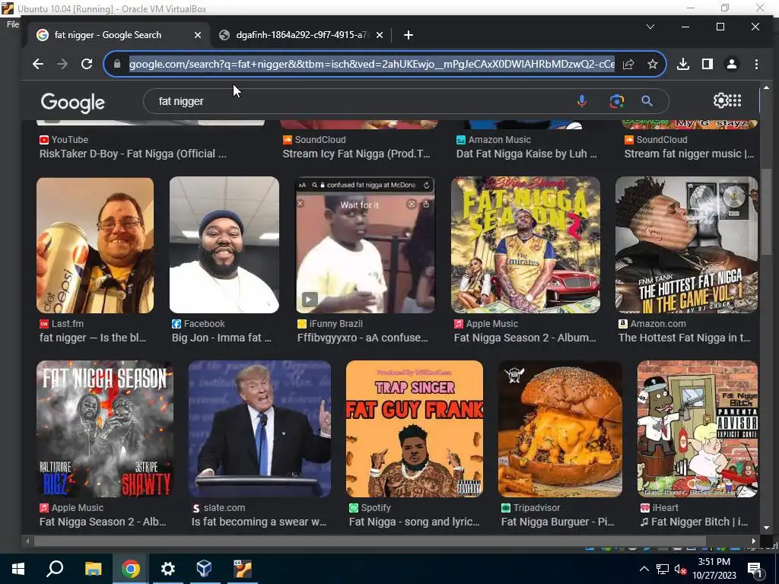The width and height of the screenshot is (779, 584).
Task: Open the Tripadvisor burger thumbnail
Action: [x=560, y=429]
